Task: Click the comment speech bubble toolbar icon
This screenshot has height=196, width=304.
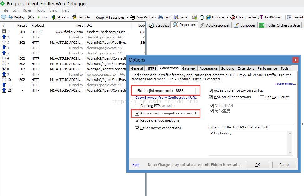Action: pos(3,17)
